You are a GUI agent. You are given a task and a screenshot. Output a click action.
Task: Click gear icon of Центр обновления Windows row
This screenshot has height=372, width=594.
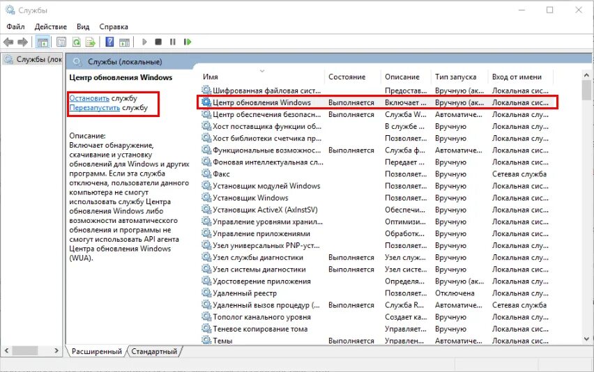tap(206, 102)
